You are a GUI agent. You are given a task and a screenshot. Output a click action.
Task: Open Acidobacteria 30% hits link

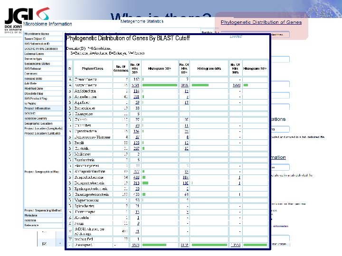point(136,91)
